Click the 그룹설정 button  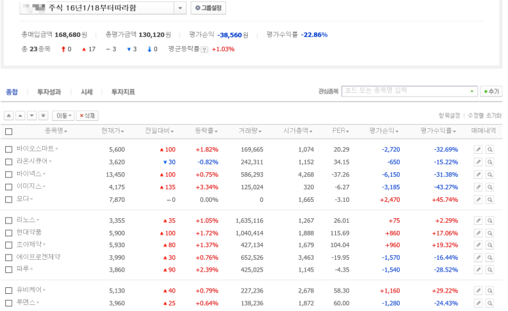(208, 8)
